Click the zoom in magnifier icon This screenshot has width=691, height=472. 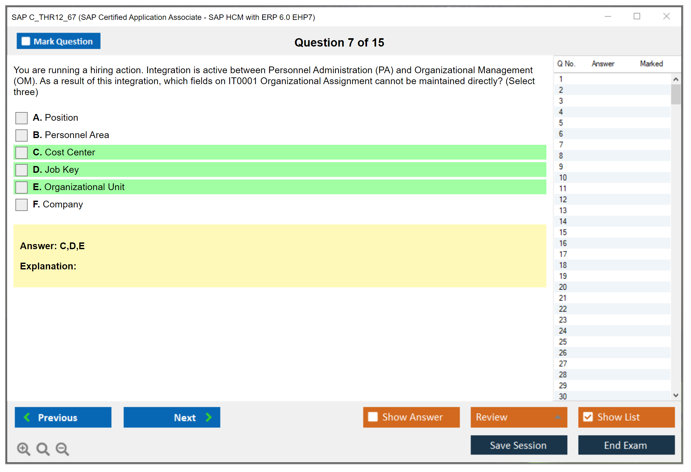[x=23, y=449]
